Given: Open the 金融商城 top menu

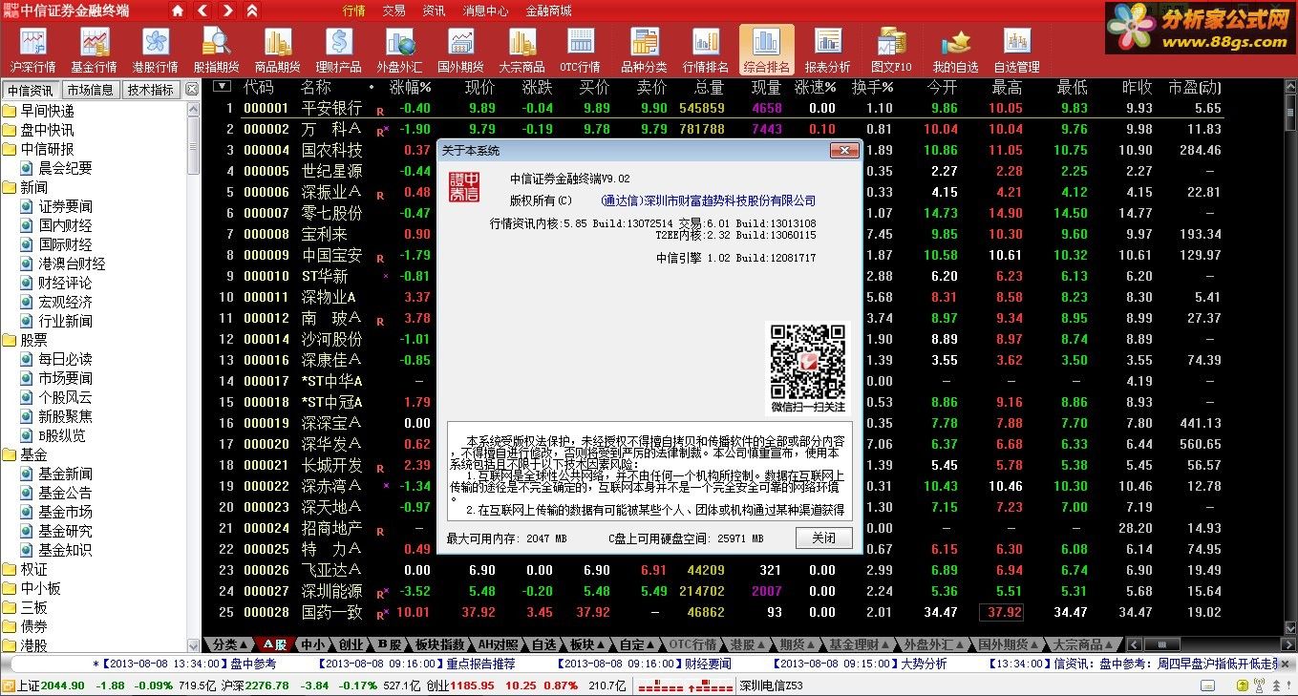Looking at the screenshot, I should point(548,11).
